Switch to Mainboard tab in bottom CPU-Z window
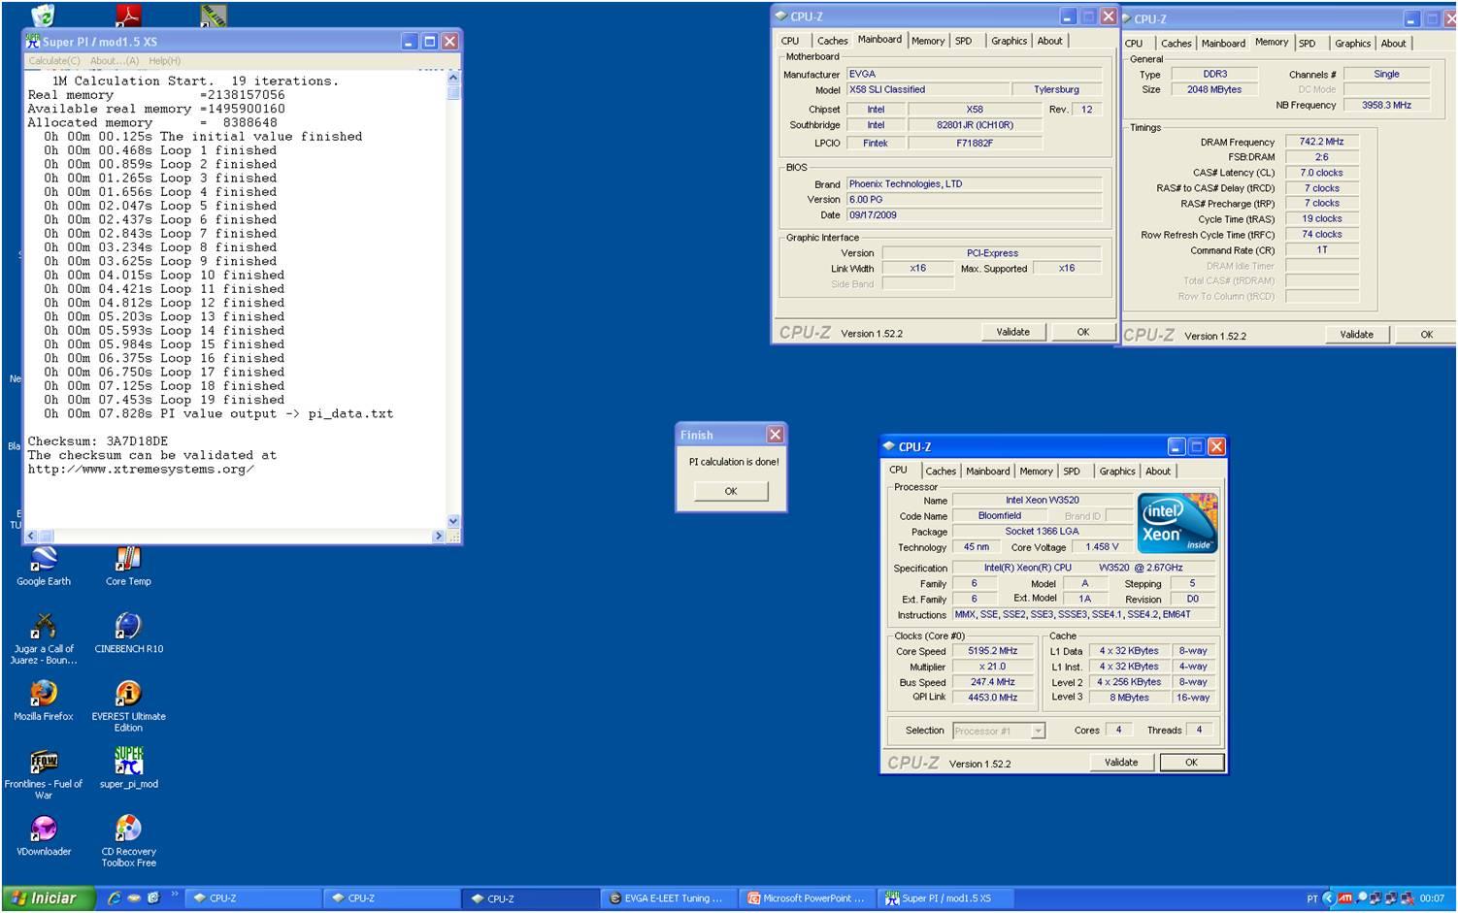This screenshot has height=913, width=1458. pyautogui.click(x=987, y=472)
